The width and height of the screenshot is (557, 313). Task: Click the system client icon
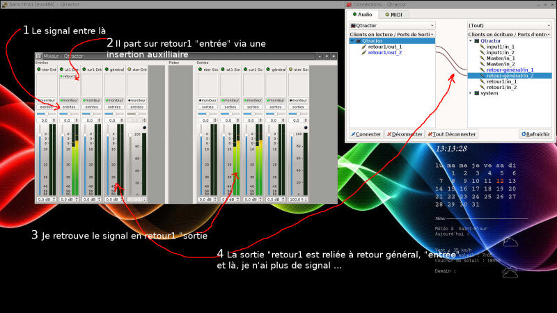[477, 93]
